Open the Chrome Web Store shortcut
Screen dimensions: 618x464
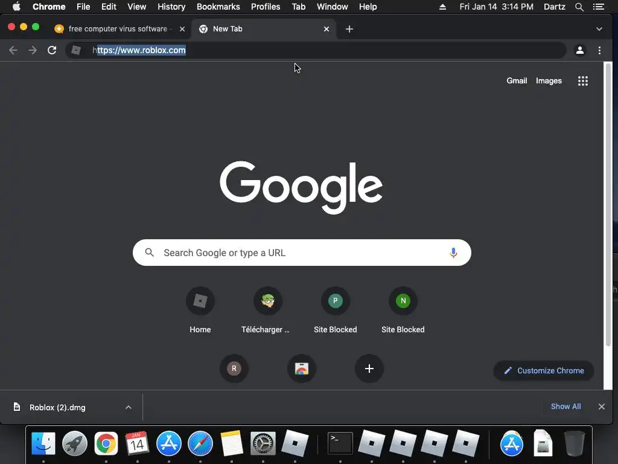(302, 369)
